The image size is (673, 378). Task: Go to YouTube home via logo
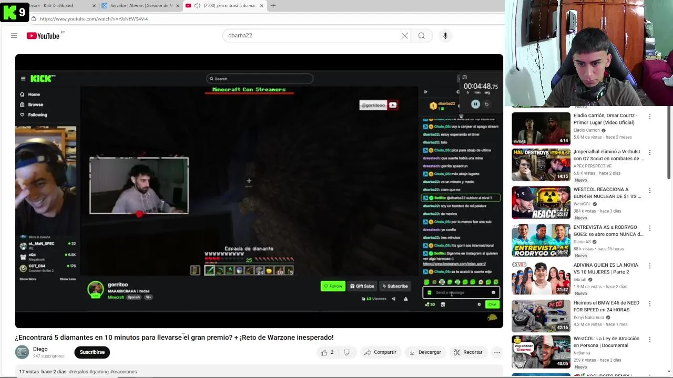(x=43, y=36)
